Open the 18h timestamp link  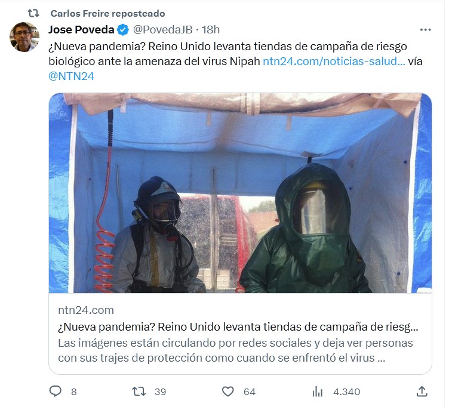pyautogui.click(x=211, y=30)
